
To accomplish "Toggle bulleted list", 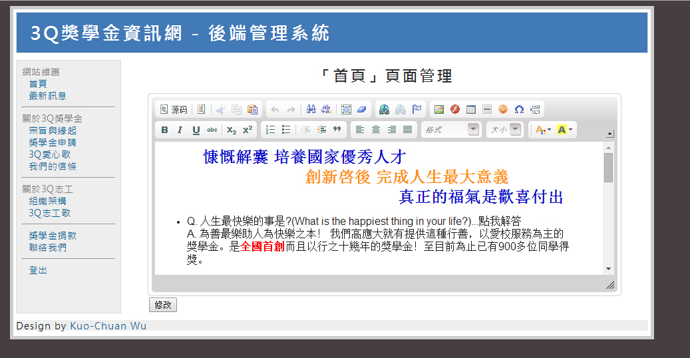I will click(x=286, y=130).
